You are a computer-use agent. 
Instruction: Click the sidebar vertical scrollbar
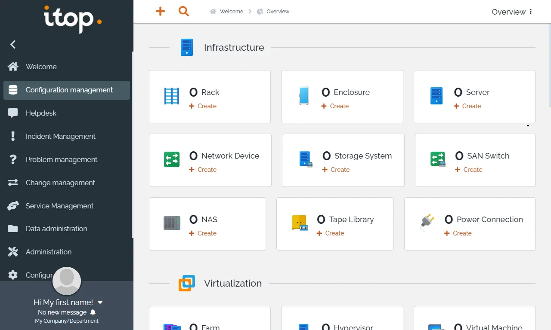[132, 144]
